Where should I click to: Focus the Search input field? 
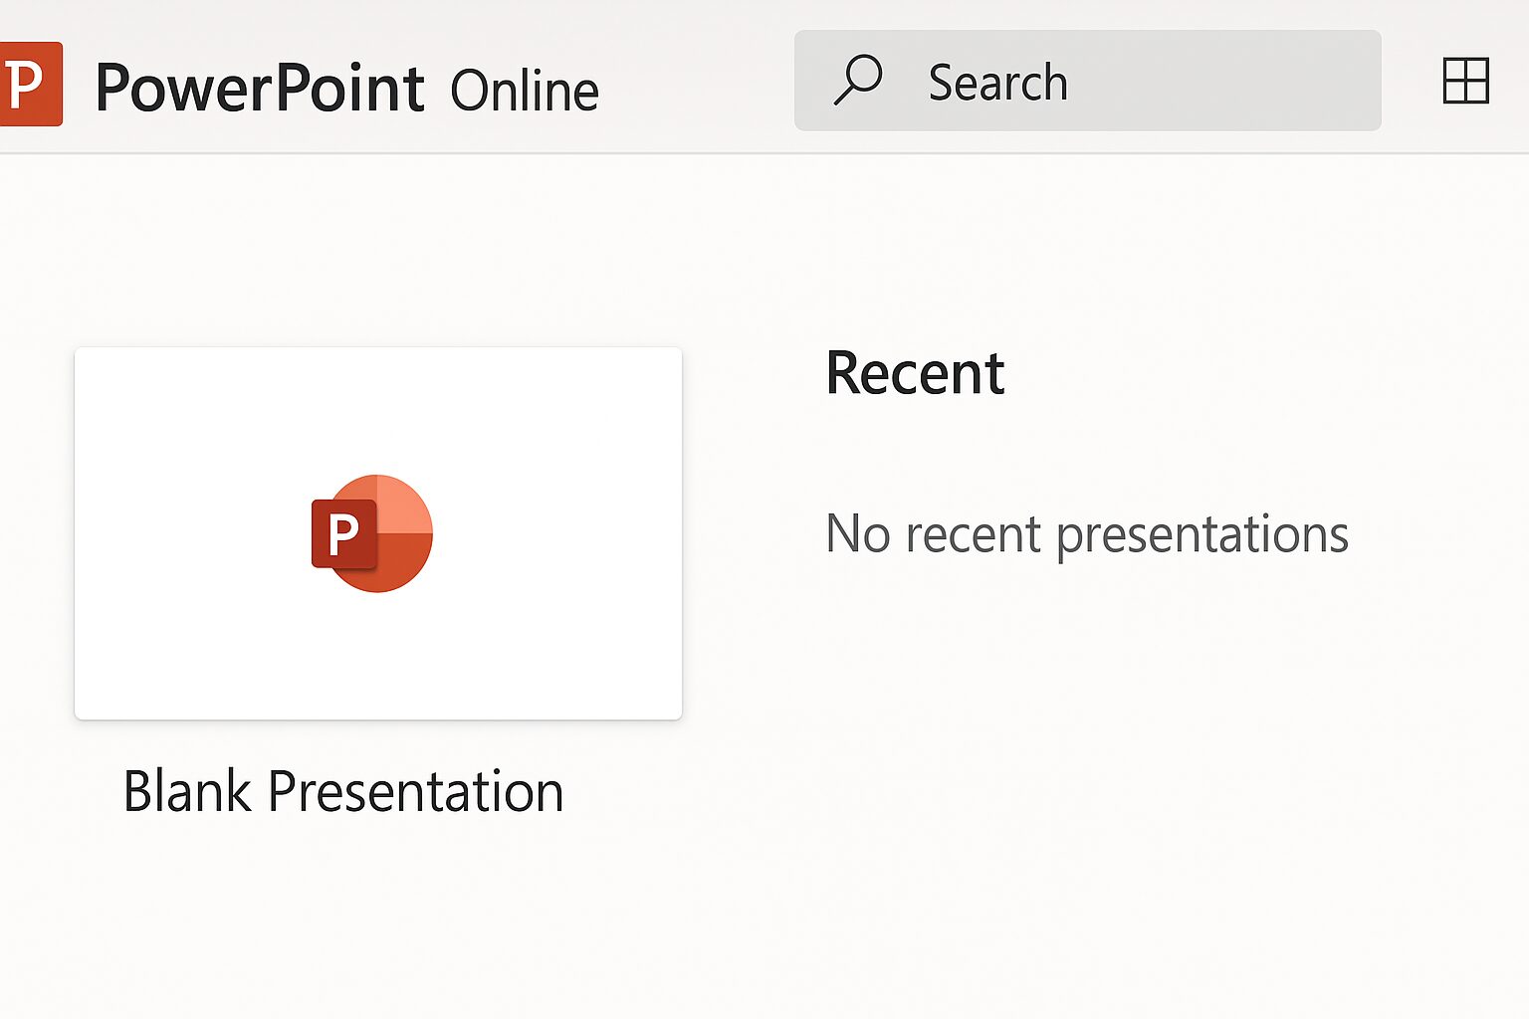point(1087,81)
